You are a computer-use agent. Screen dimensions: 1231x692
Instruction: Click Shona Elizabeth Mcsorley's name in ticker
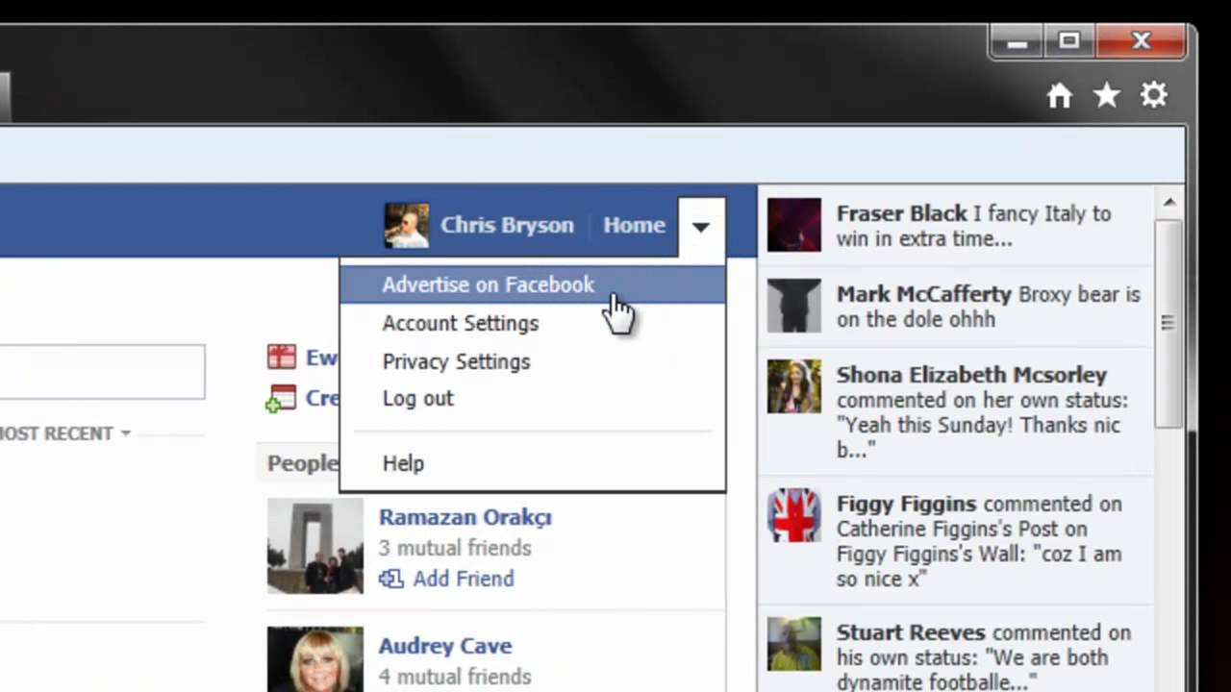click(x=971, y=375)
